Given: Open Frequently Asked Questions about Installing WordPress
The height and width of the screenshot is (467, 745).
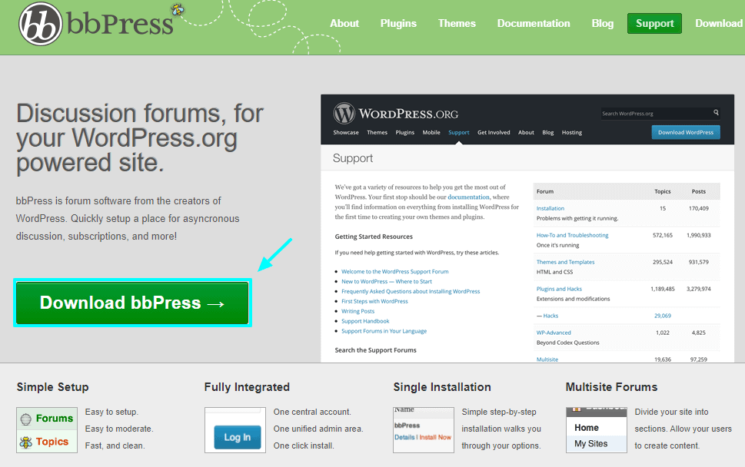Looking at the screenshot, I should [411, 291].
